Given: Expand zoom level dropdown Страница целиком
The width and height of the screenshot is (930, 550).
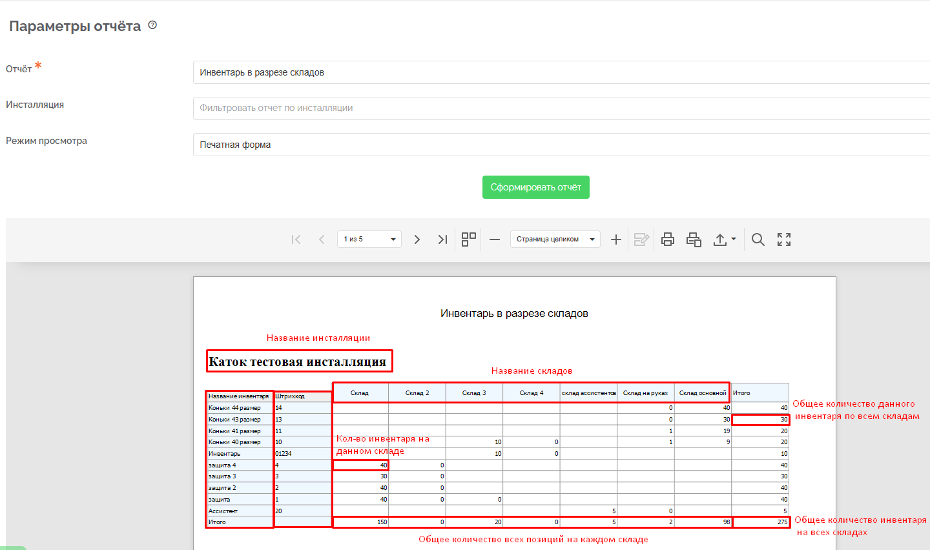Looking at the screenshot, I should click(x=555, y=239).
